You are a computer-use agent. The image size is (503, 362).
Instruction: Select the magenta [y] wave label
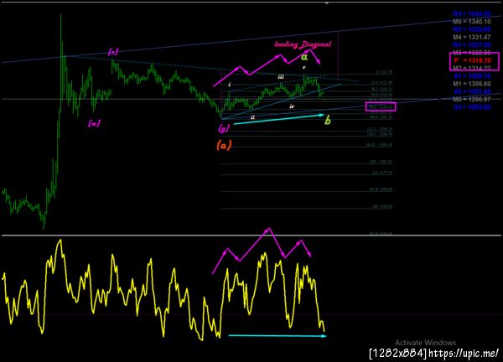[224, 128]
